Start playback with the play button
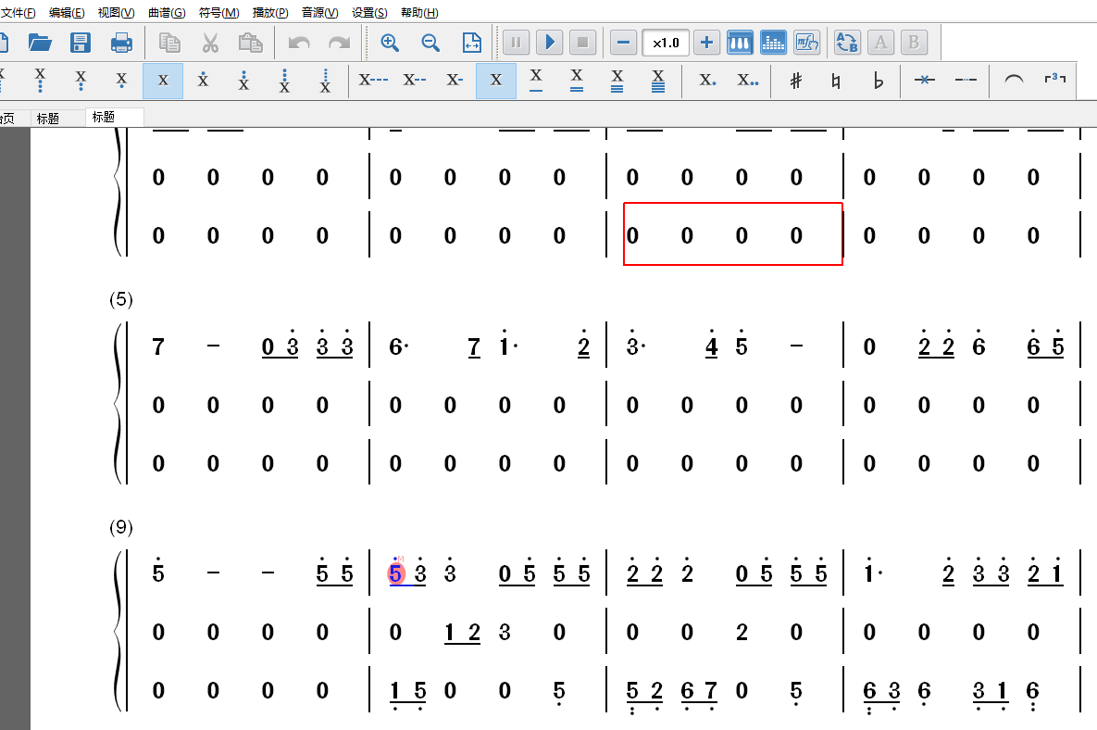The width and height of the screenshot is (1097, 730). (549, 43)
